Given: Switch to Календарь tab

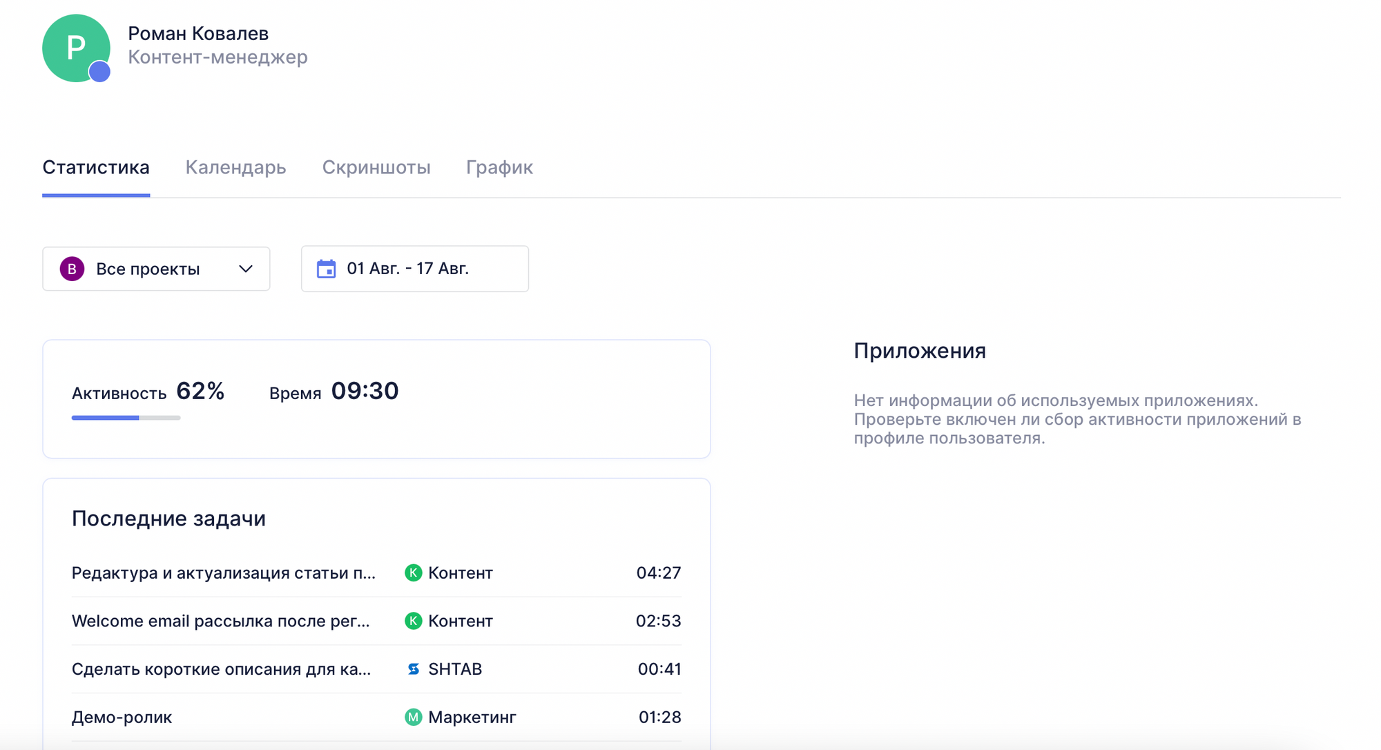Looking at the screenshot, I should pyautogui.click(x=236, y=167).
